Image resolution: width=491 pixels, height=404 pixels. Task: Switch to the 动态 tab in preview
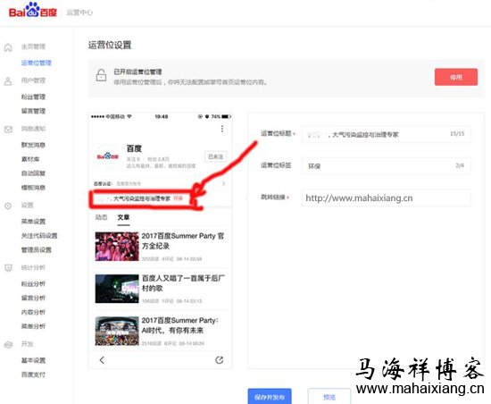coord(101,217)
